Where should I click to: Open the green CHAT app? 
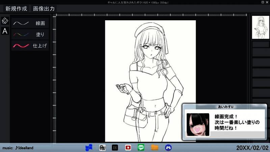[x=141, y=147]
